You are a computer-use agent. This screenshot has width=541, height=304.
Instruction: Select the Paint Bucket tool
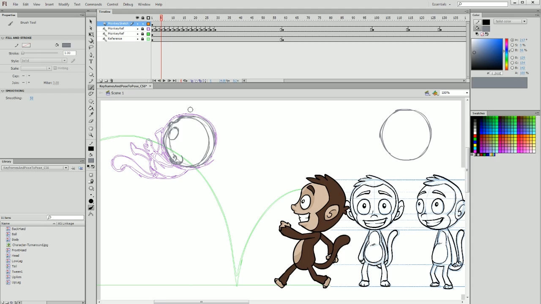click(91, 108)
